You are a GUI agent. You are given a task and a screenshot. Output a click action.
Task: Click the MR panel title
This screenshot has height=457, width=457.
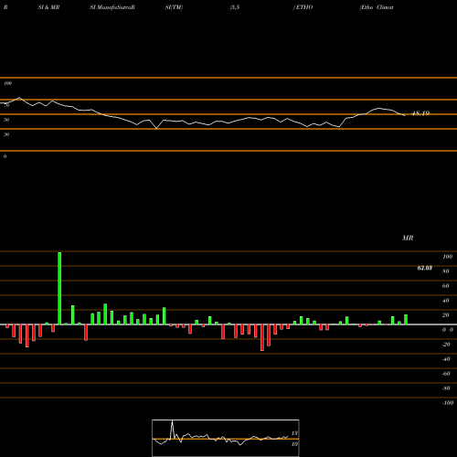(408, 238)
